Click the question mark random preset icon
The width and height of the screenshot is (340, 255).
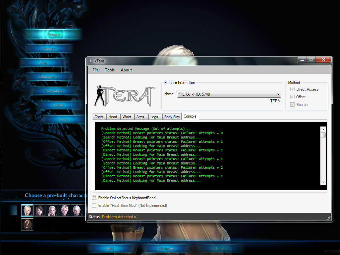click(27, 224)
